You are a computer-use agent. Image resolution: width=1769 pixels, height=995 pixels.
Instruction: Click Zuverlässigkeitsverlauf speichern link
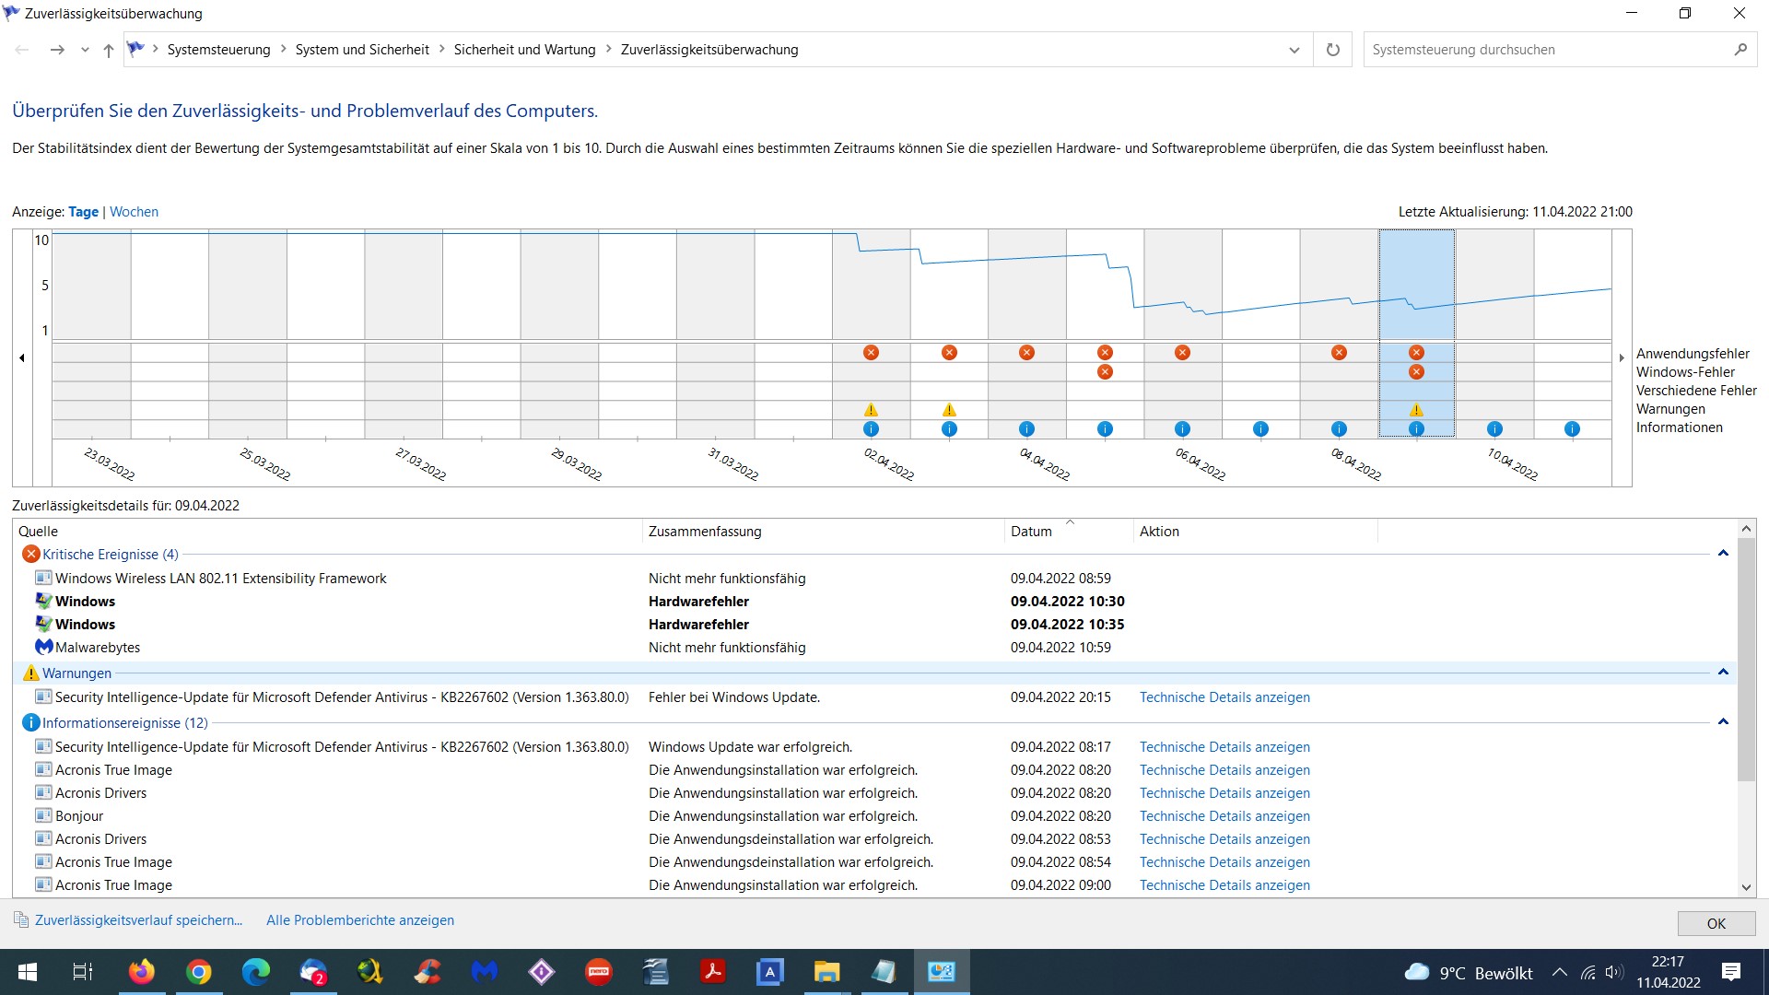(x=138, y=920)
